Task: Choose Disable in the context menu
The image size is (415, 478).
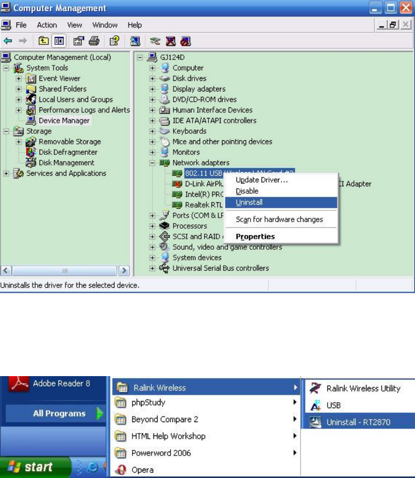Action: coord(281,191)
